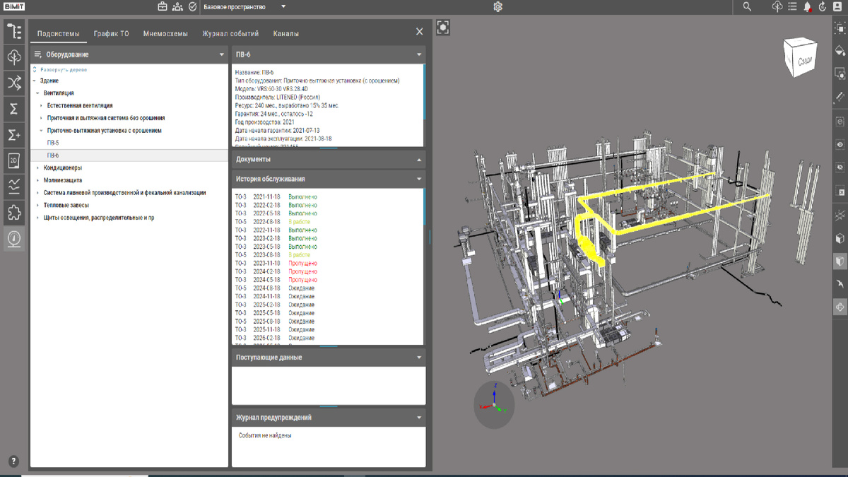Open help question mark icon
This screenshot has height=477, width=848.
click(x=13, y=461)
